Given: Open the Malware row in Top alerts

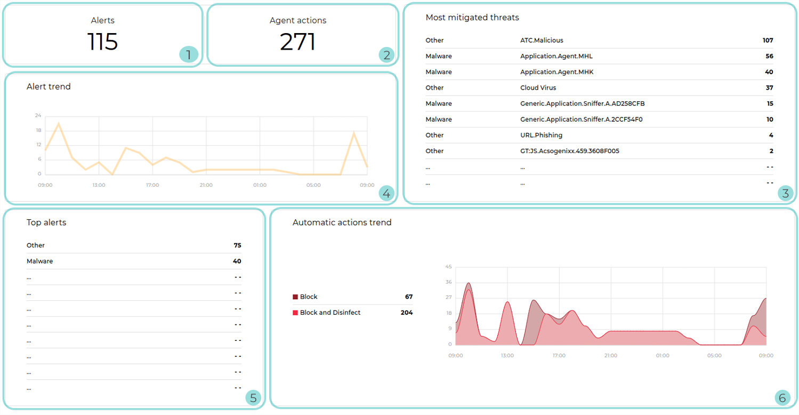Looking at the screenshot, I should coord(40,261).
